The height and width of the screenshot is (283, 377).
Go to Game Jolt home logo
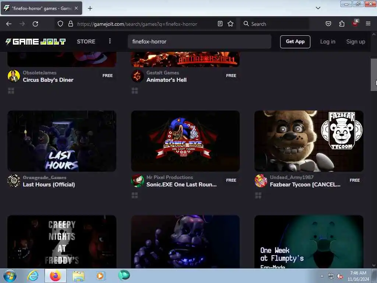36,42
